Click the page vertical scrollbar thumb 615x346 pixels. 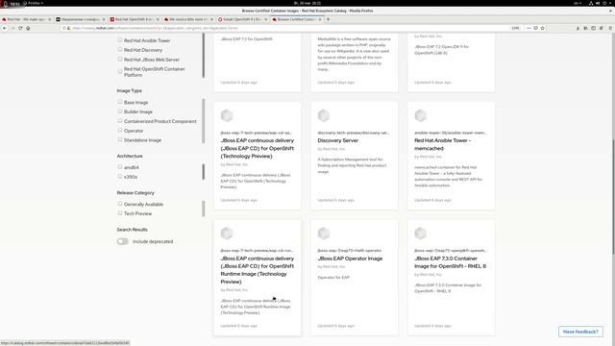pos(613,196)
